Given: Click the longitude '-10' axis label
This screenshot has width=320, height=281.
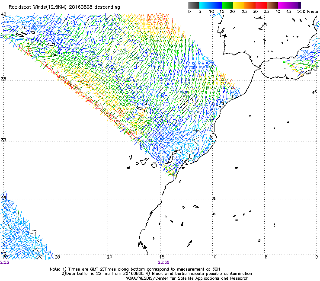Looking at the screenshot, I should coord(212,257).
